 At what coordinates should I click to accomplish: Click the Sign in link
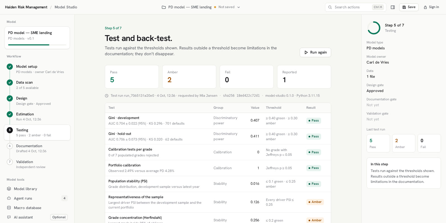[x=431, y=7]
